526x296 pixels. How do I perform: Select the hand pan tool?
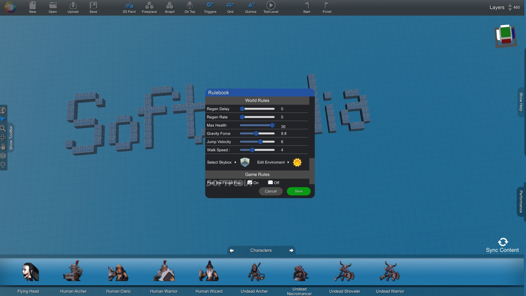3,147
